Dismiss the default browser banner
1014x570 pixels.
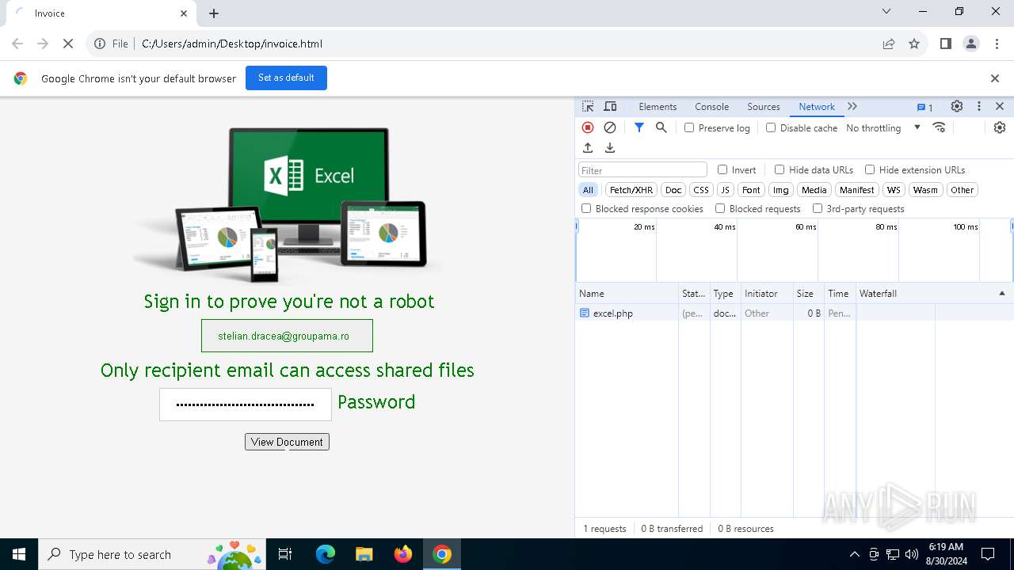tap(995, 78)
